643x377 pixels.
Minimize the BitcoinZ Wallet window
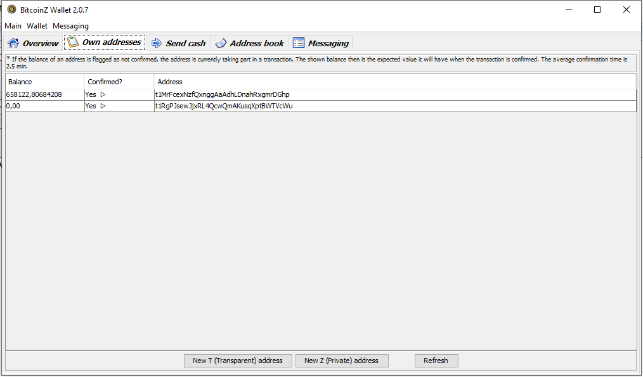[x=568, y=10]
